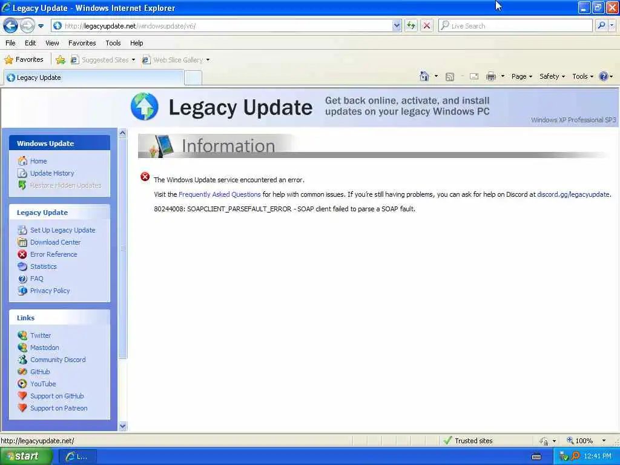Click the New Tab button
The height and width of the screenshot is (465, 620).
193,77
